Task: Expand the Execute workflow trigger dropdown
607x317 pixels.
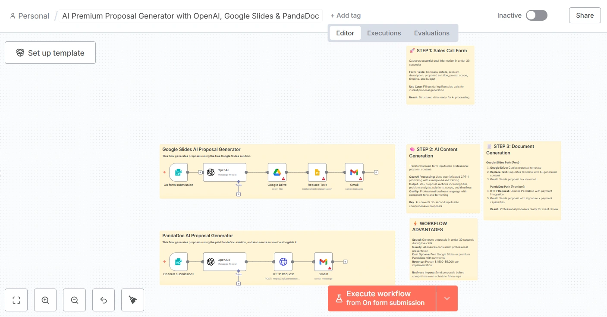Action: coord(447,298)
